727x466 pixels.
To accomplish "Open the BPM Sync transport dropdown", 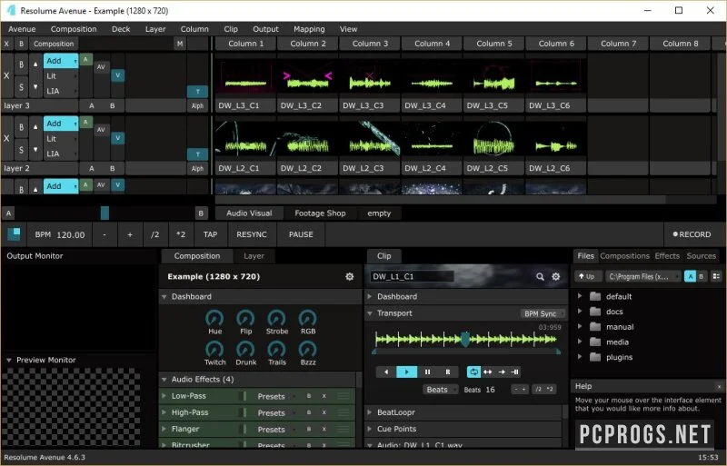I will tap(543, 314).
